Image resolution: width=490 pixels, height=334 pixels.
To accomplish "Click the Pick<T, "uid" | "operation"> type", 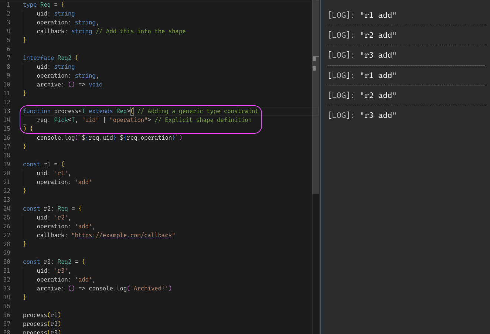I will (103, 120).
